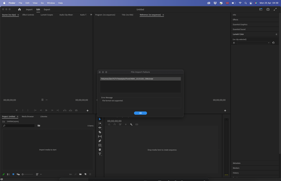Open the Sort Icons dropdown in Project panel
The width and height of the screenshot is (281, 181).
click(39, 174)
